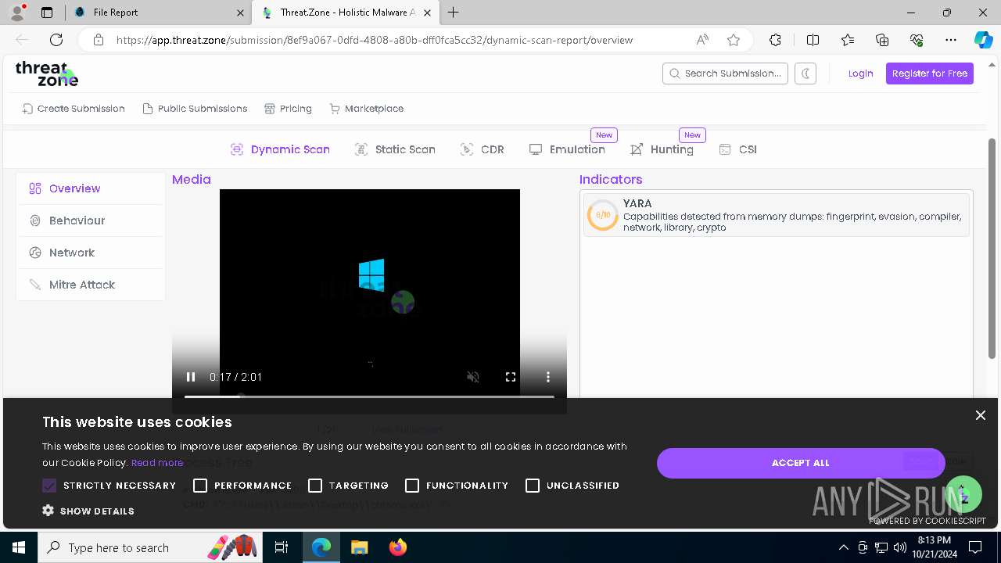Open the CDR tab
Image resolution: width=1001 pixels, height=563 pixels.
click(x=483, y=149)
